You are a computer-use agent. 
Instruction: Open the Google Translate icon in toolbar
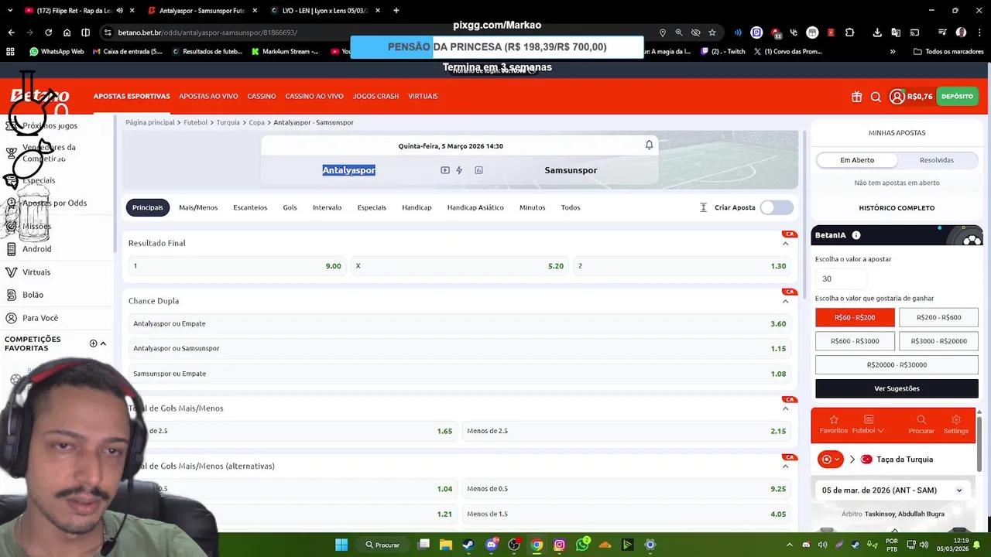[x=896, y=32]
